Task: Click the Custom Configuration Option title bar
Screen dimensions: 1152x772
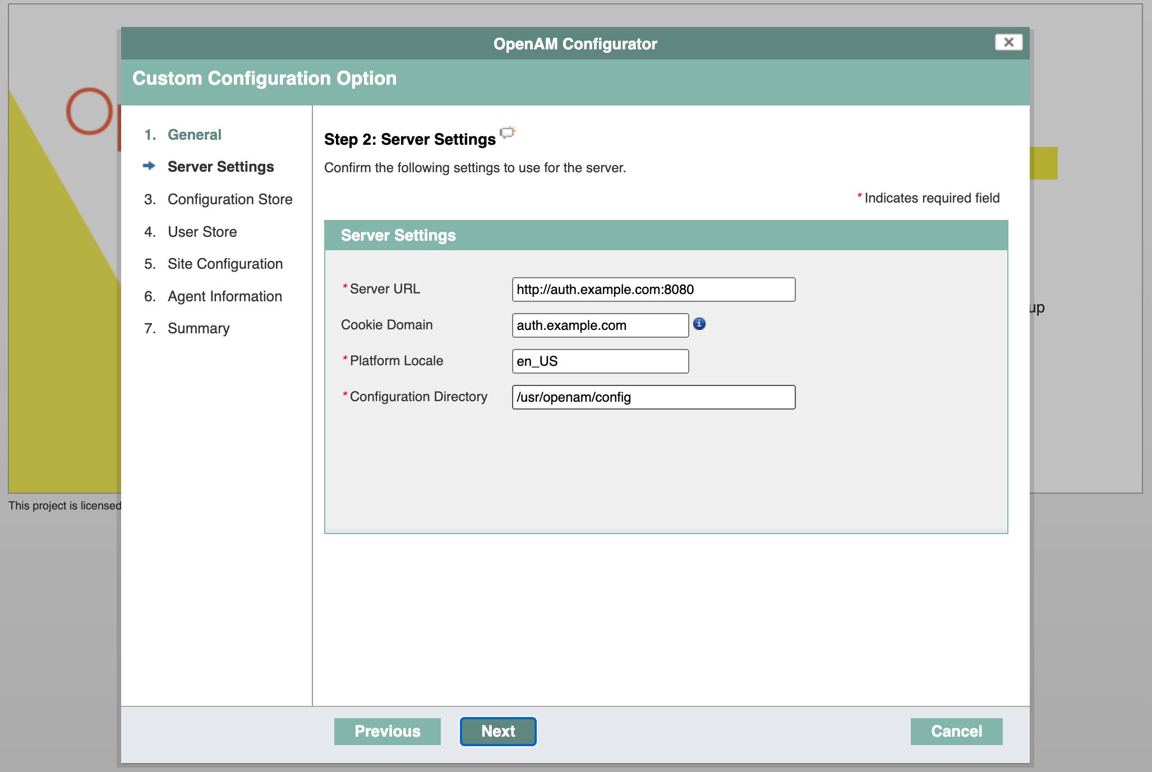Action: click(x=575, y=79)
